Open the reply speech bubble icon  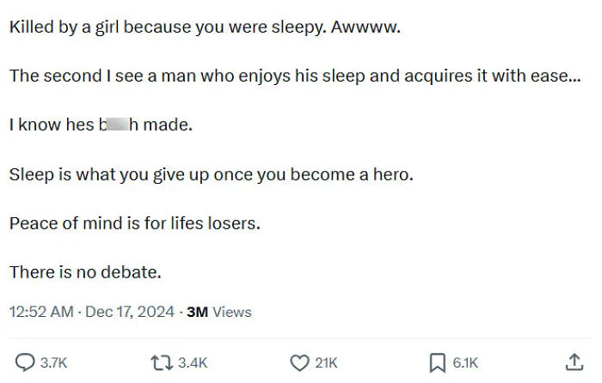pyautogui.click(x=25, y=362)
